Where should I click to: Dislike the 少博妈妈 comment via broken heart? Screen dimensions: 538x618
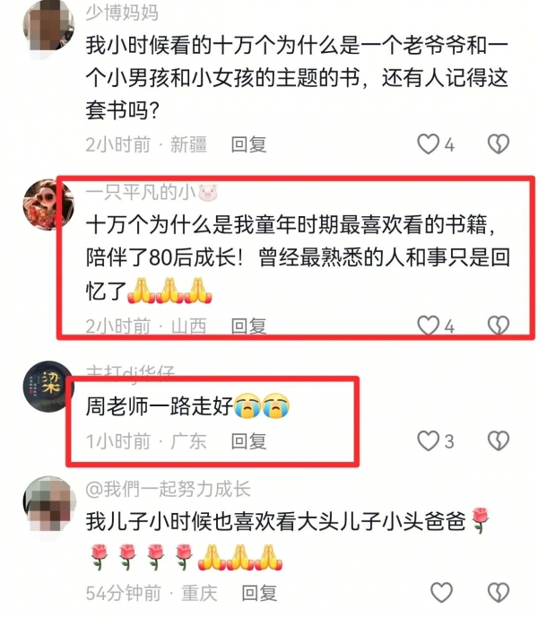[499, 144]
